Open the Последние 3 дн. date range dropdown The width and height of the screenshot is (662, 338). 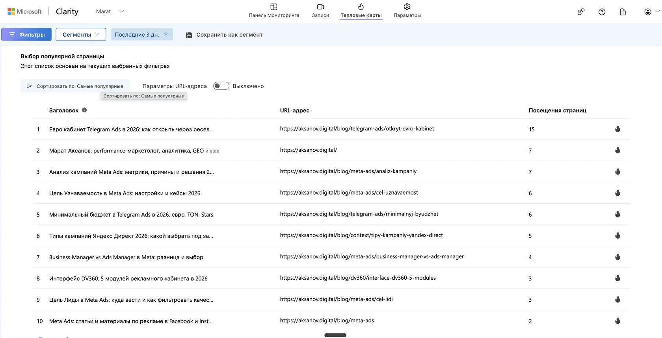[x=142, y=34]
